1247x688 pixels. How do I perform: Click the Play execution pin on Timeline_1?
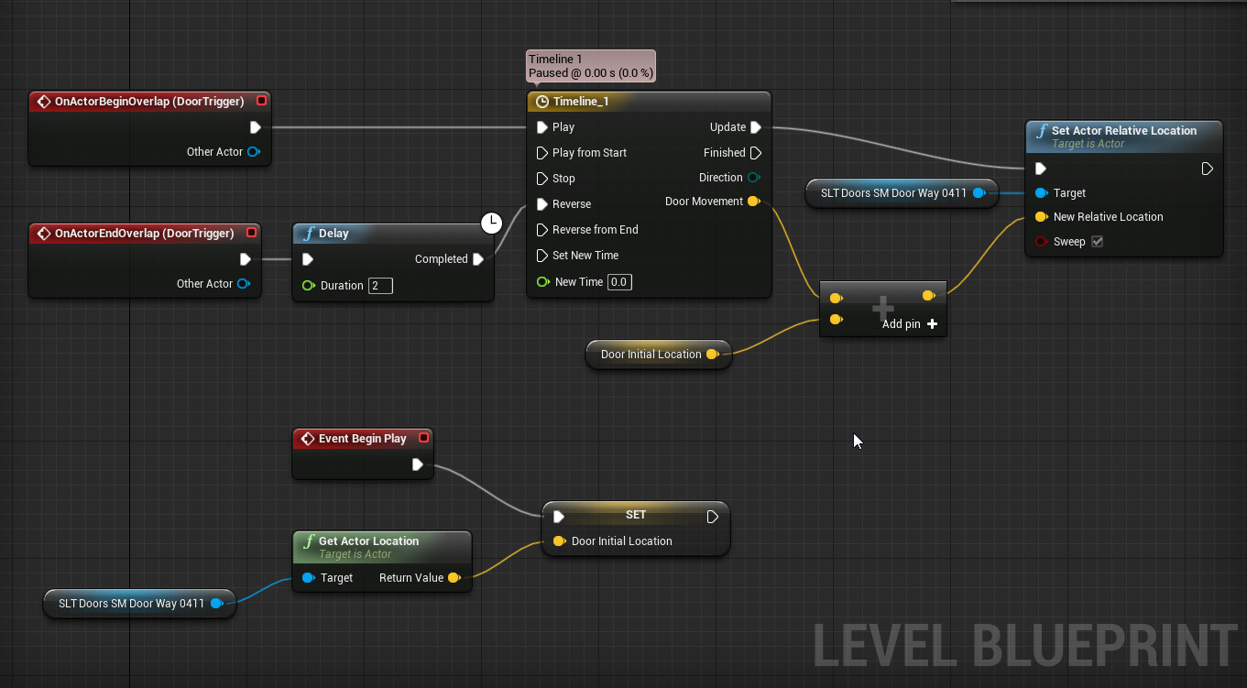542,127
